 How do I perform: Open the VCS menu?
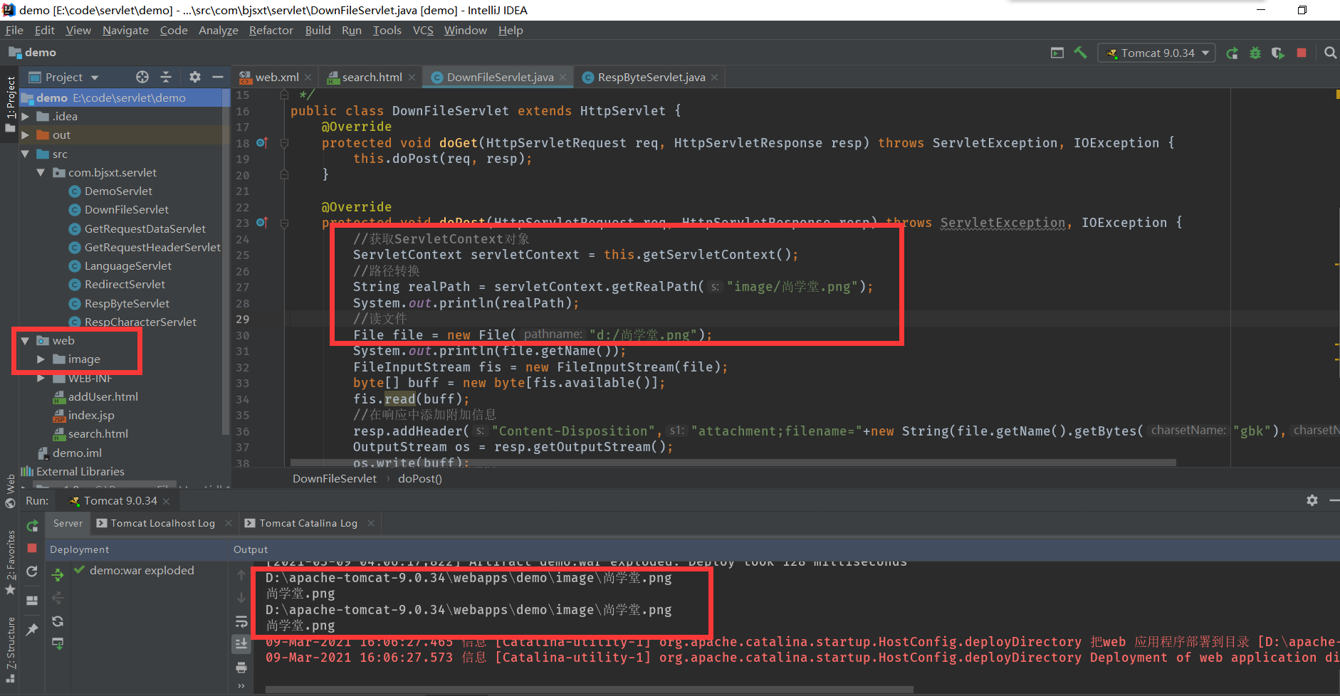(x=423, y=30)
